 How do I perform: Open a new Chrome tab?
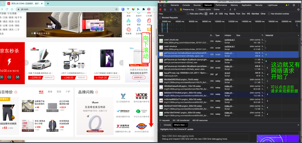pyautogui.click(x=48, y=3)
